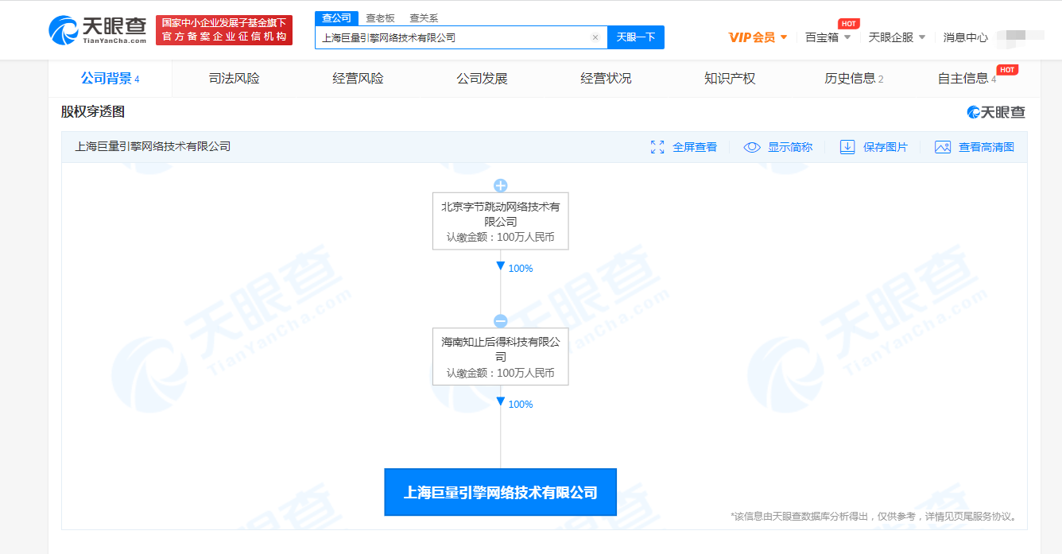Clear the search box with the X icon

(595, 37)
